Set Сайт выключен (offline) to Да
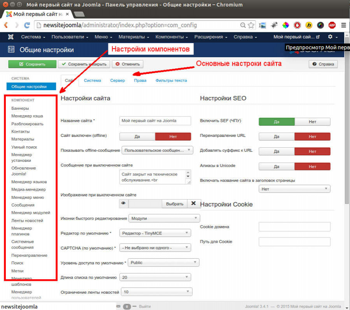Viewport: 350px width, 310px height. pos(137,137)
